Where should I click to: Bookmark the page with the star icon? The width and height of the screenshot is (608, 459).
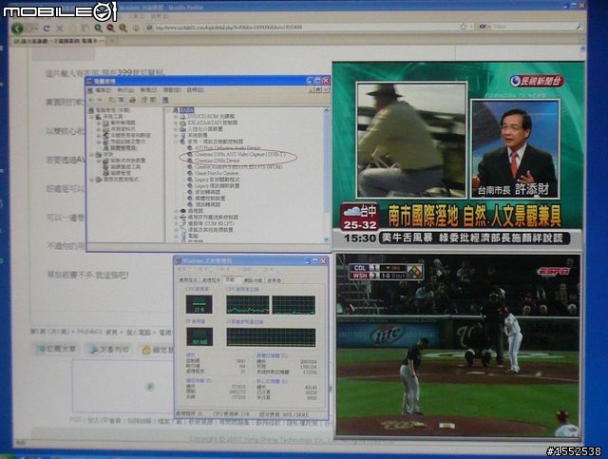[463, 27]
